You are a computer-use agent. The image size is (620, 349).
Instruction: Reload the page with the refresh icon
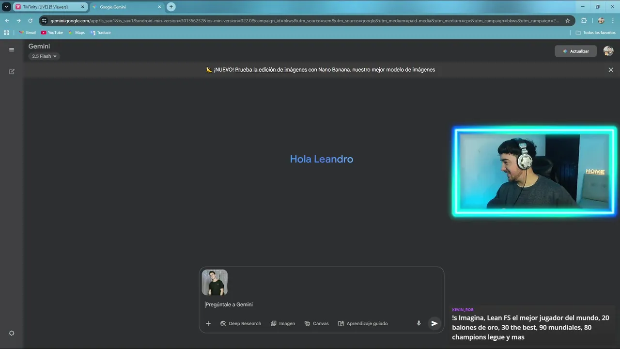pyautogui.click(x=31, y=21)
